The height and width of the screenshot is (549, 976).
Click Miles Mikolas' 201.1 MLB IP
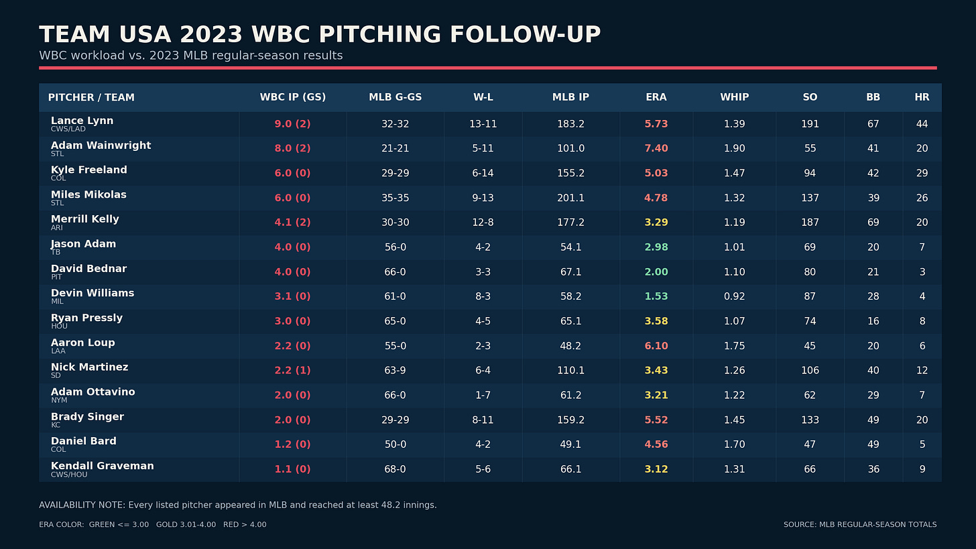coord(570,198)
